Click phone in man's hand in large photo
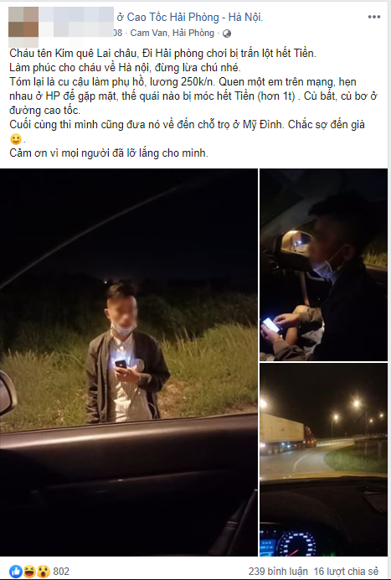The image size is (391, 580). 121,364
